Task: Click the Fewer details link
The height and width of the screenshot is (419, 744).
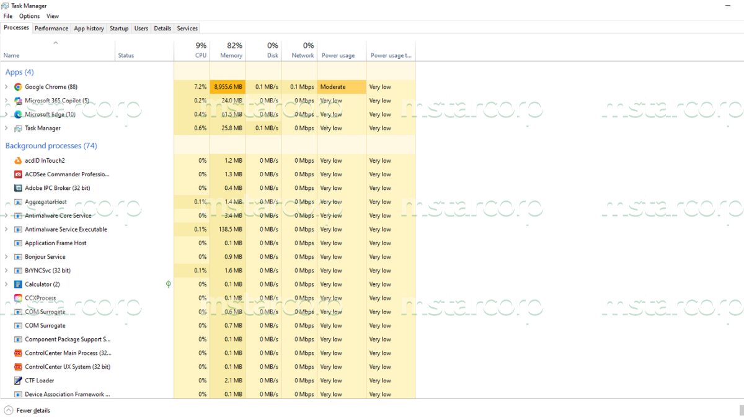Action: (x=33, y=410)
